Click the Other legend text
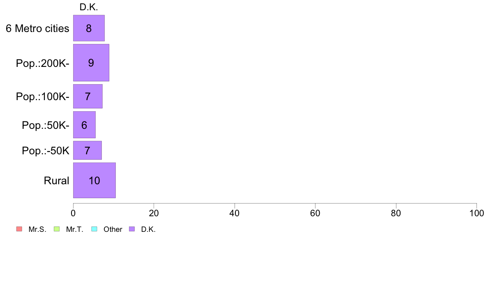 click(113, 229)
